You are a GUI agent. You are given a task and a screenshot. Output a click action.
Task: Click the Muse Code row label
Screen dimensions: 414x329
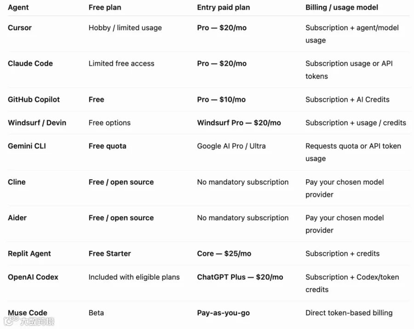click(x=28, y=312)
